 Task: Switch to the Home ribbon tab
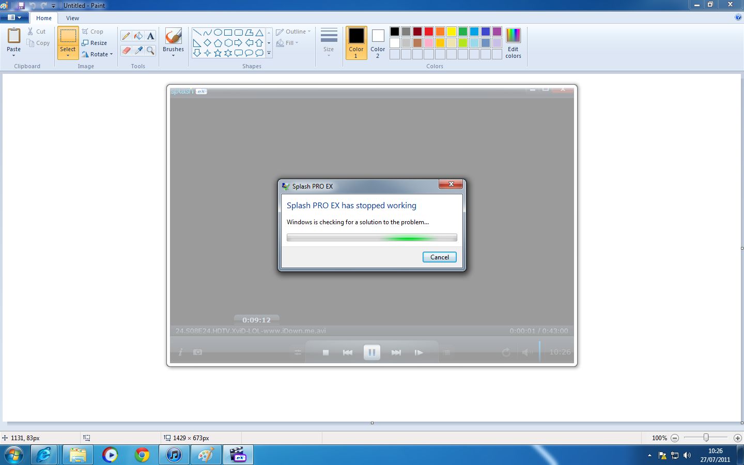[44, 18]
